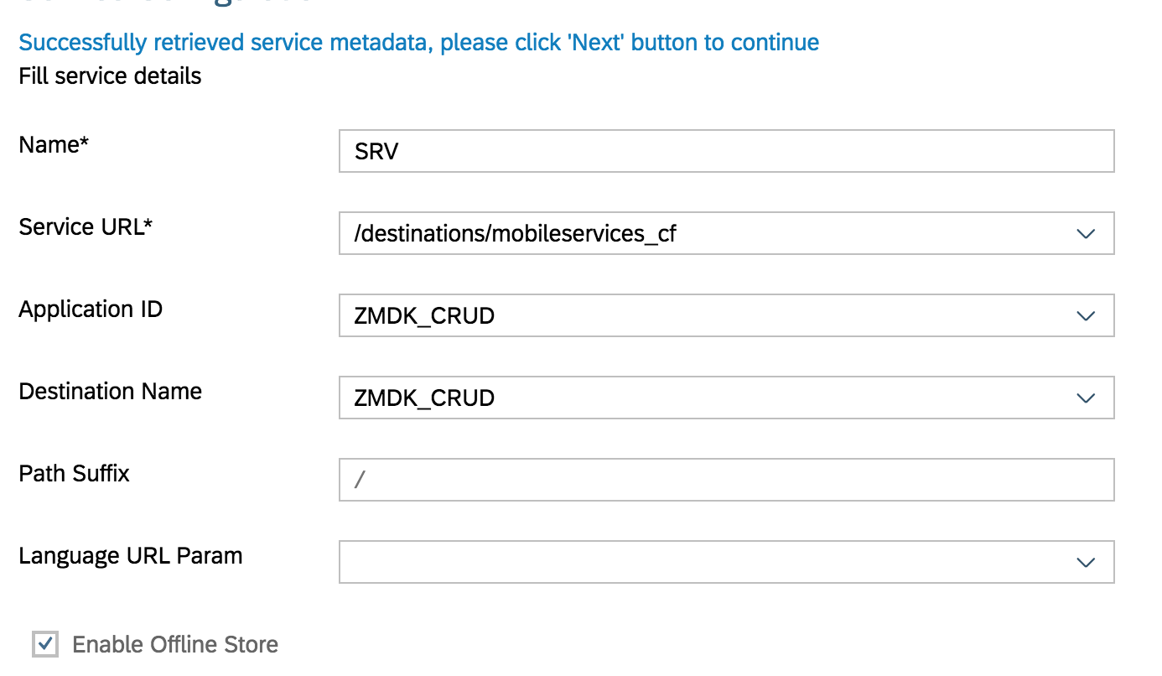
Task: Toggle the Enable Offline Store checkbox
Action: point(44,644)
